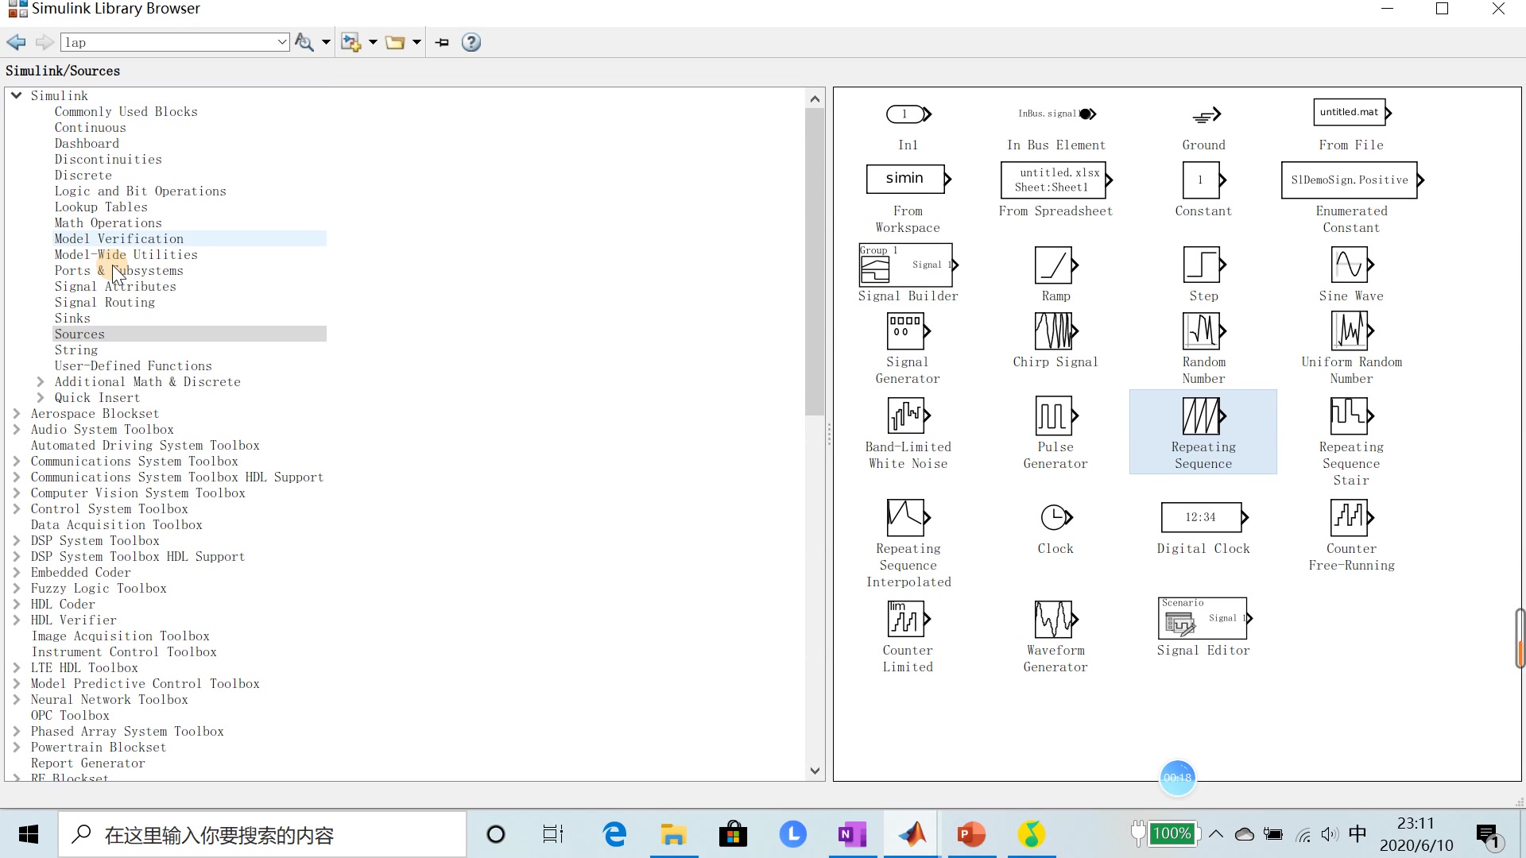Open Math Operations library category

[x=108, y=223]
